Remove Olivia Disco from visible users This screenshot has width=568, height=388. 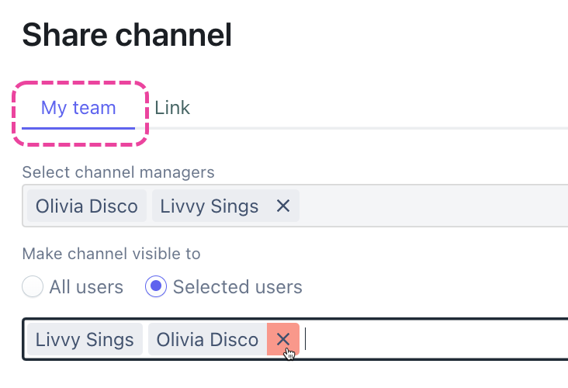tap(283, 339)
